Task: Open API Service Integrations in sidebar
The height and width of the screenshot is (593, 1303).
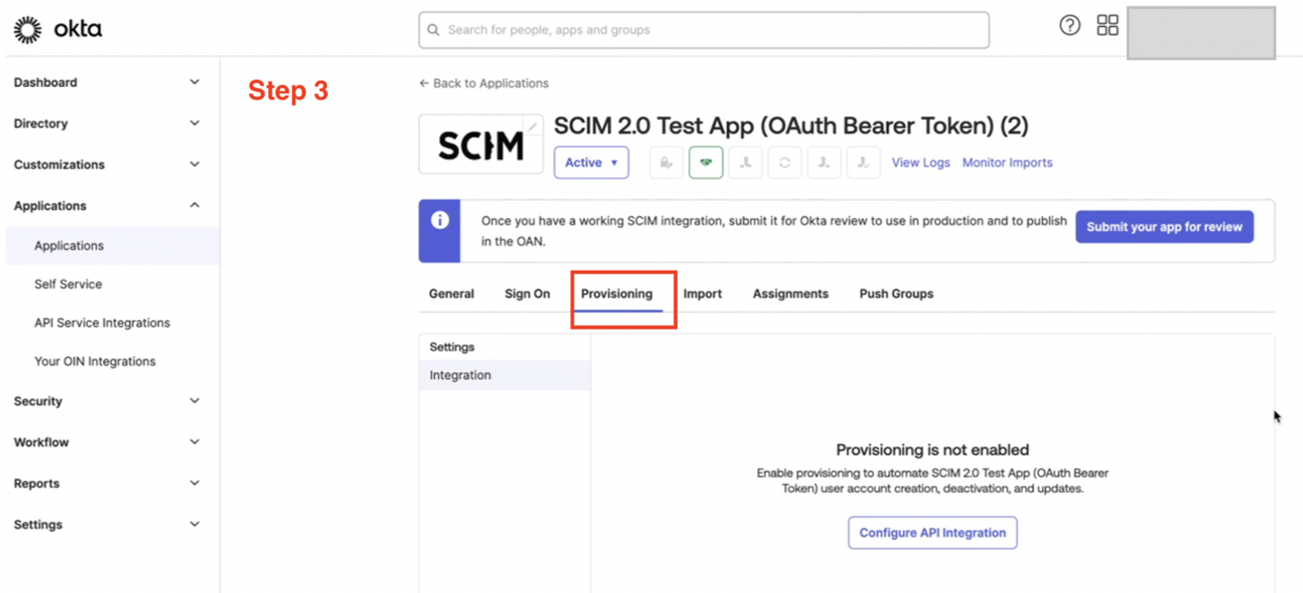Action: tap(102, 323)
